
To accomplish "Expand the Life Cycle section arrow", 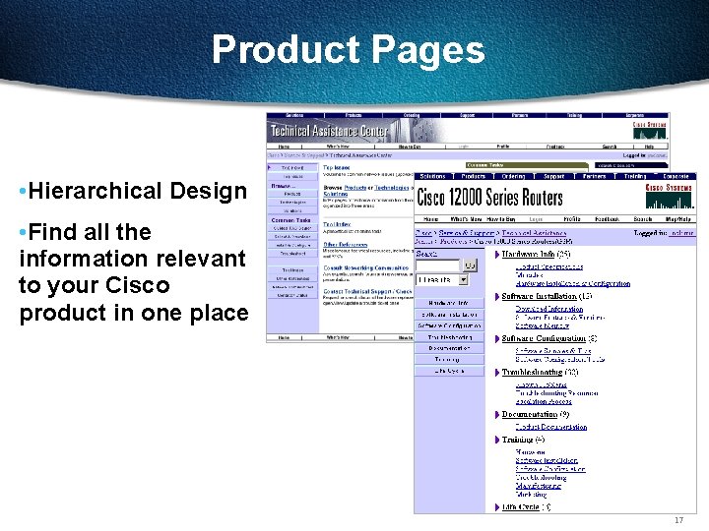I will click(x=497, y=507).
